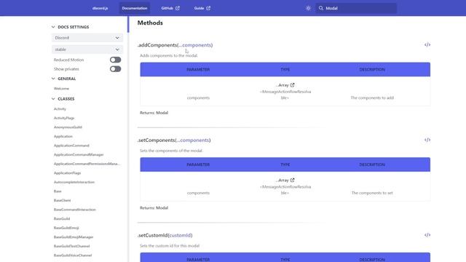Toggle the Show privates switch
This screenshot has height=262, width=466.
(115, 69)
